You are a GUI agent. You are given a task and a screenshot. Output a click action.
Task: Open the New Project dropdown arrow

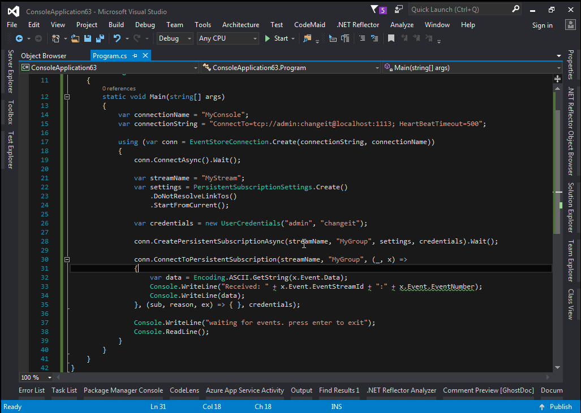pyautogui.click(x=65, y=38)
